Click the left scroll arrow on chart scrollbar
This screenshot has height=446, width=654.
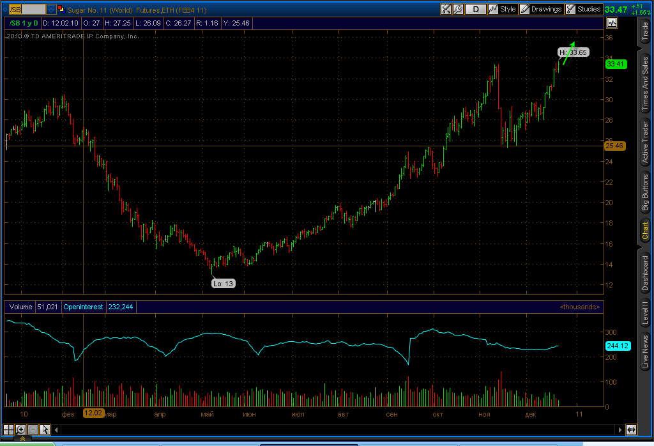click(56, 430)
